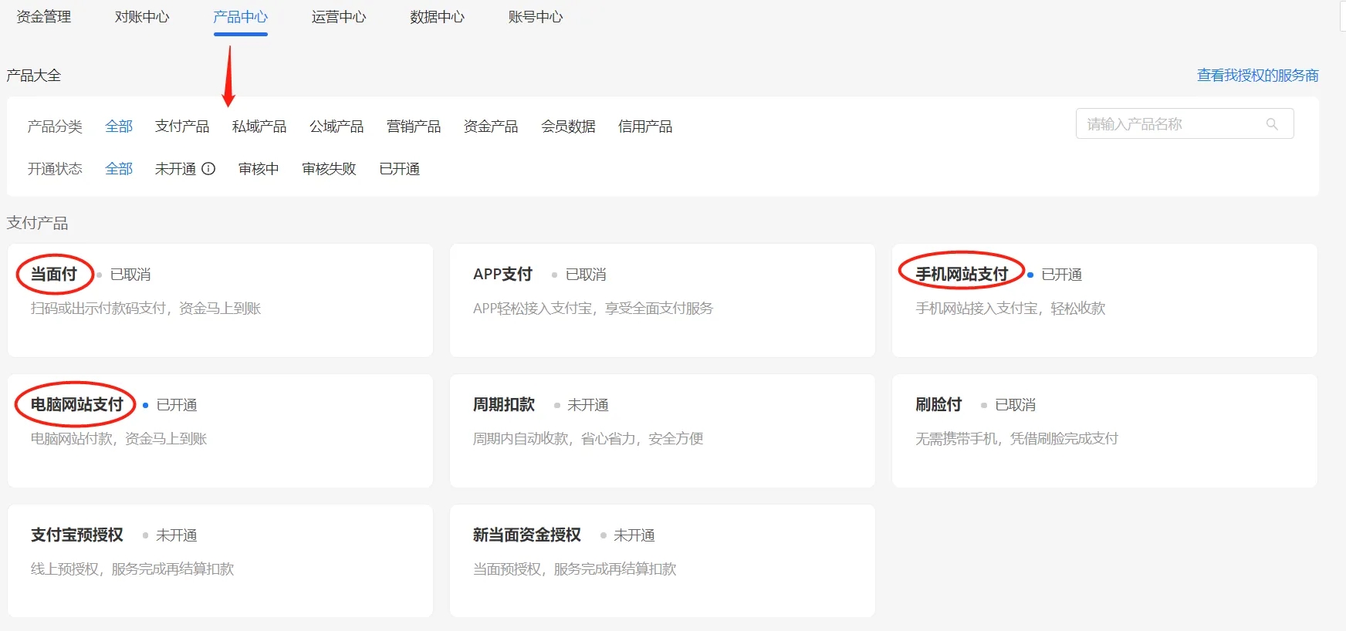Filter by 公域产品 category
Image resolution: width=1346 pixels, height=631 pixels.
(x=336, y=126)
